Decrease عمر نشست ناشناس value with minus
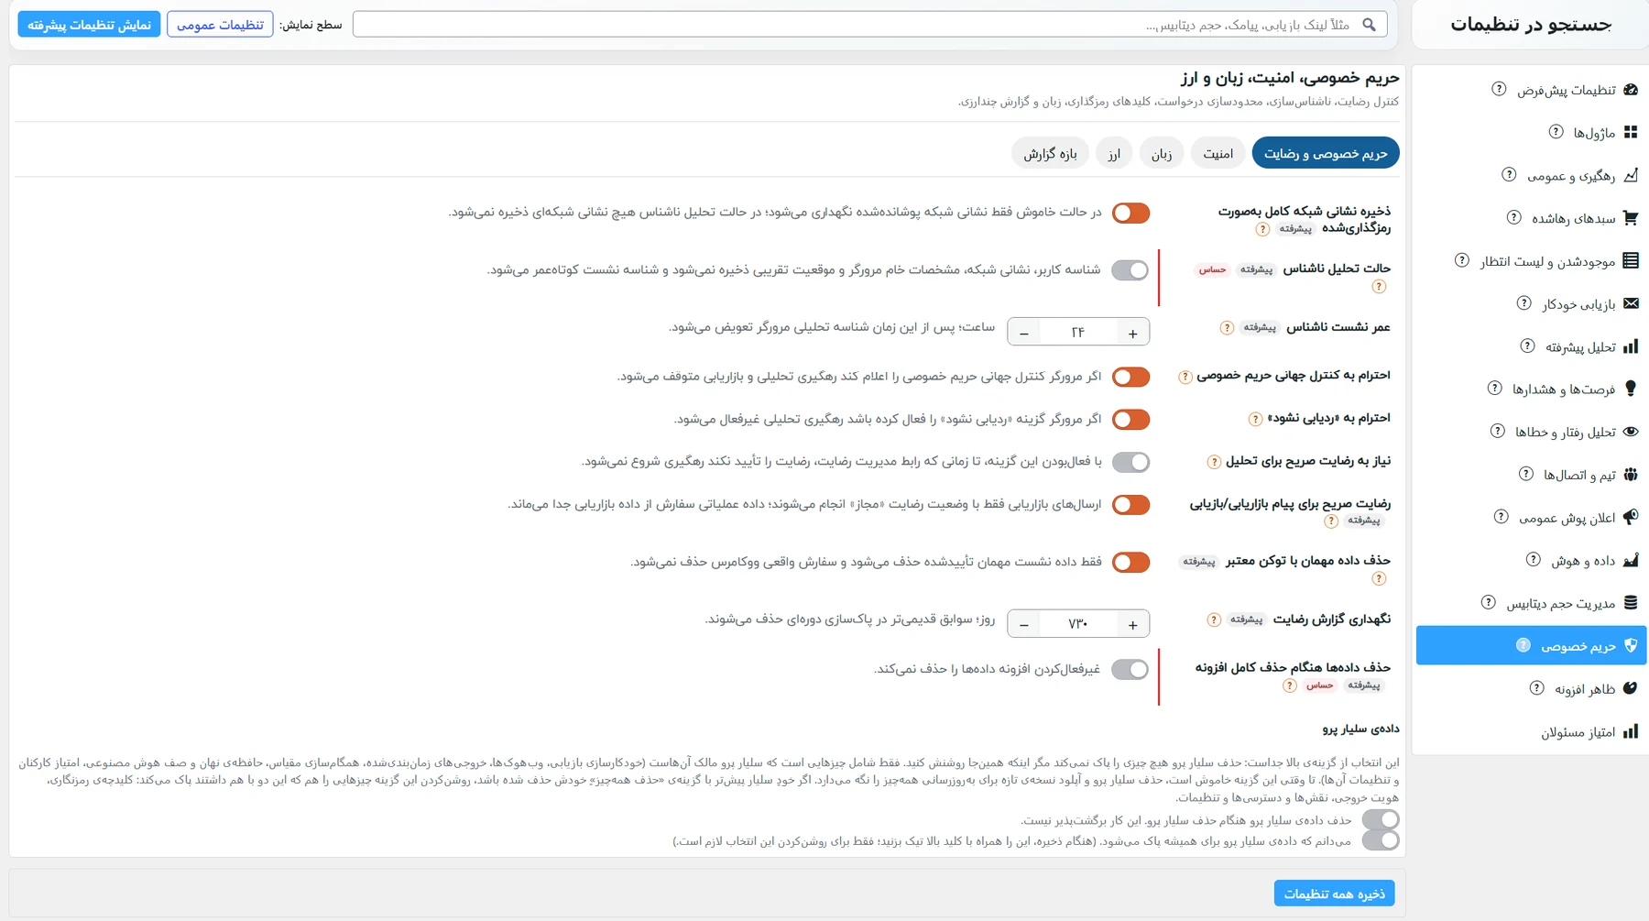 pyautogui.click(x=1024, y=333)
